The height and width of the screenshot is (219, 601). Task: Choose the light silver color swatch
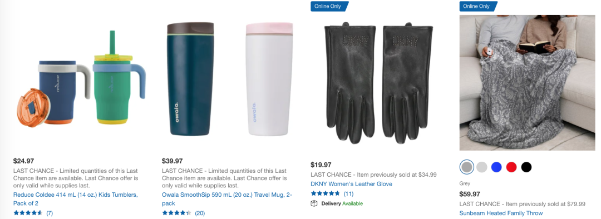click(482, 167)
